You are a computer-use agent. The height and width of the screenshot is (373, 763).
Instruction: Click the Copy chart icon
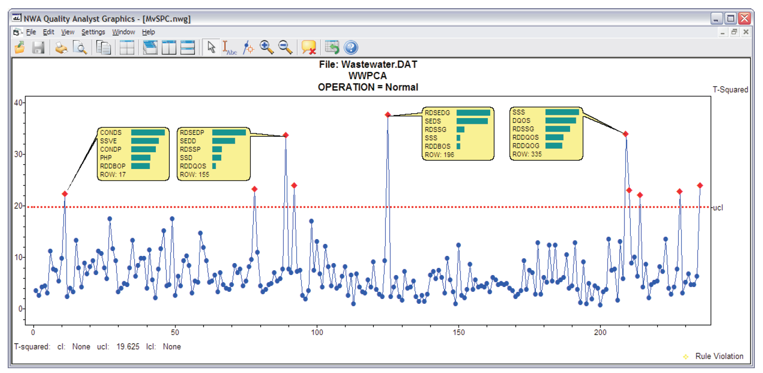(103, 48)
